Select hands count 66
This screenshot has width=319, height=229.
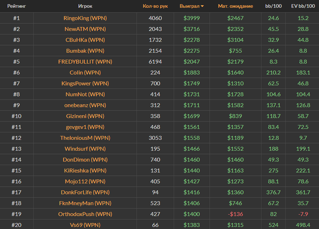155,225
